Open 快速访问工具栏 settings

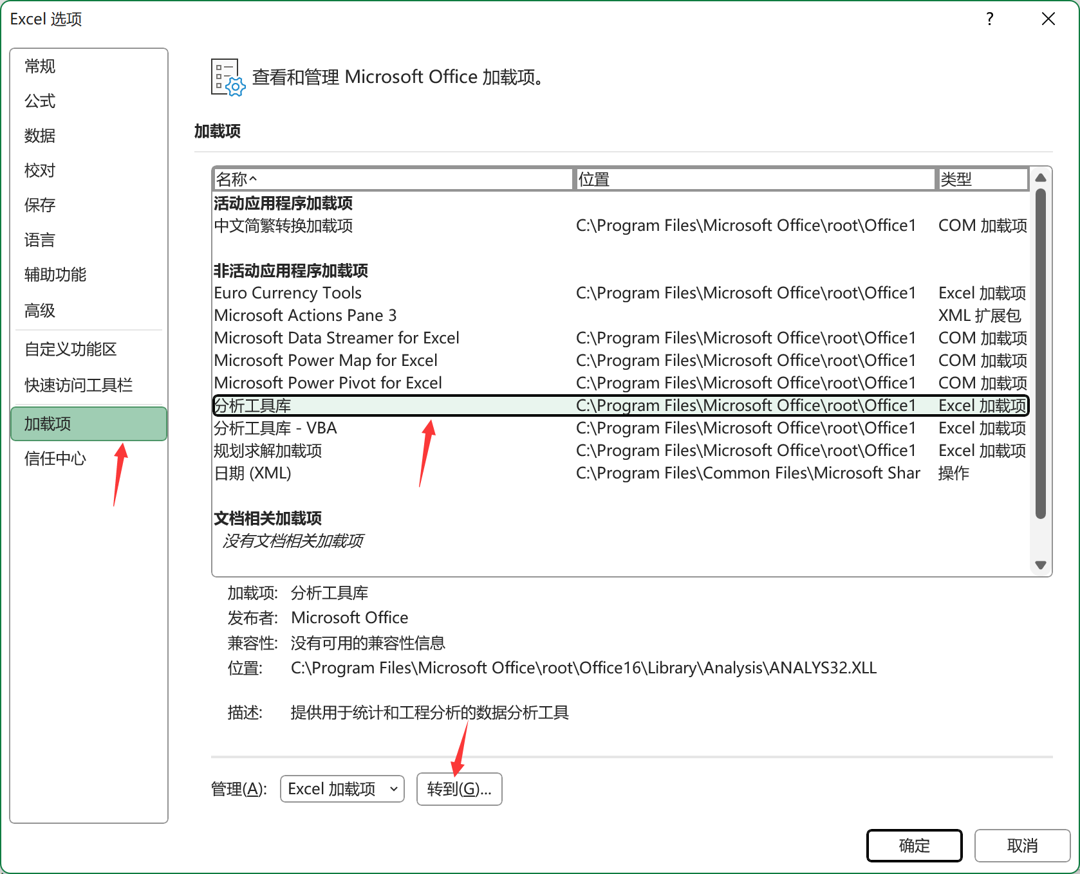point(89,385)
